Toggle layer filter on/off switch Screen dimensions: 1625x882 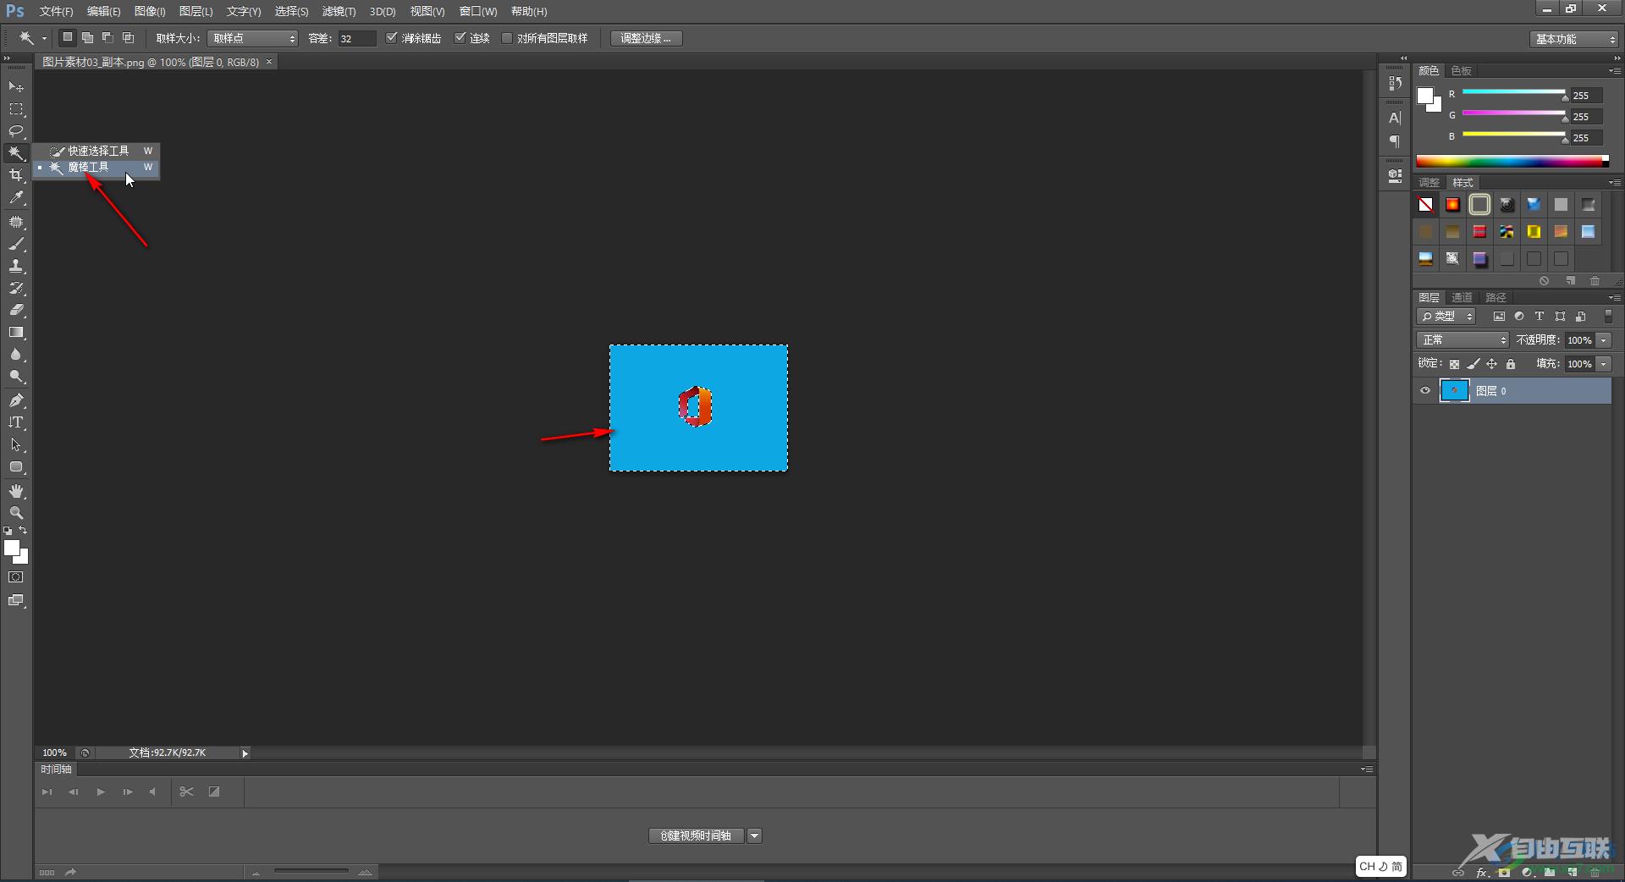click(x=1608, y=316)
